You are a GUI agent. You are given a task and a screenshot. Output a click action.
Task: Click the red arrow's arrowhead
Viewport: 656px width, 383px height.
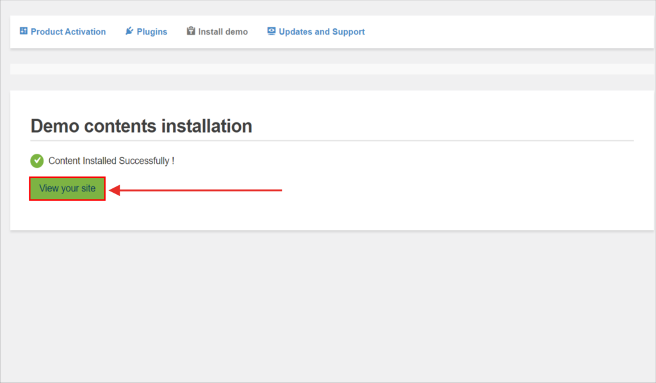(115, 190)
